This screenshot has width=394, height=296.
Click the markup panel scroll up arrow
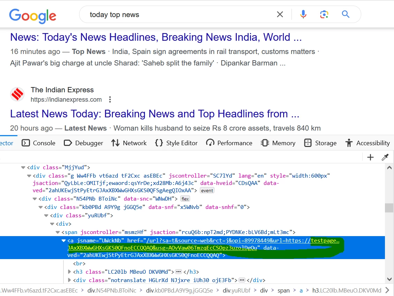389,168
